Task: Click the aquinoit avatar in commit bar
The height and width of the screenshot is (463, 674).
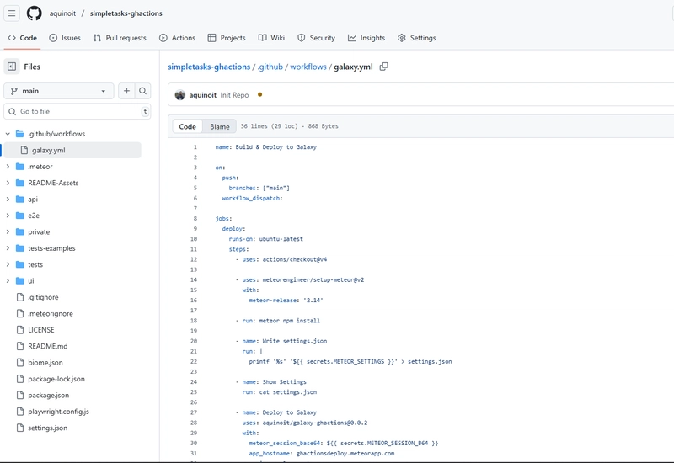Action: point(180,95)
